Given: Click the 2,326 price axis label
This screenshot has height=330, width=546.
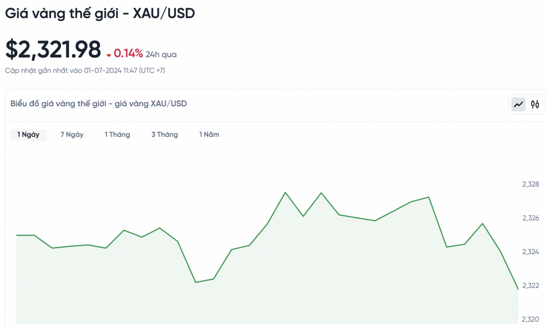Looking at the screenshot, I should coord(531,218).
